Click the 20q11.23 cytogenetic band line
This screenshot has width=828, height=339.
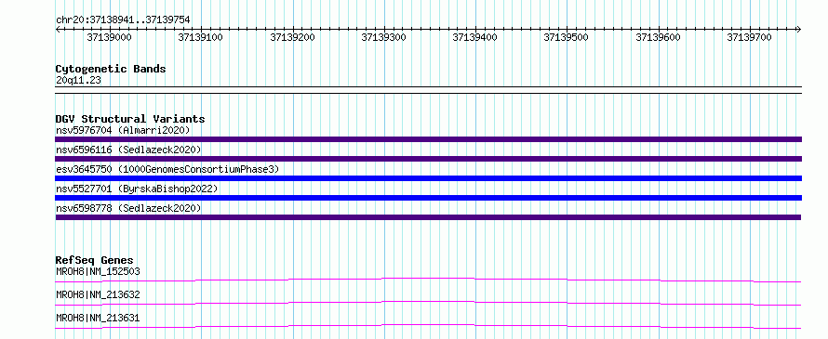(x=428, y=90)
